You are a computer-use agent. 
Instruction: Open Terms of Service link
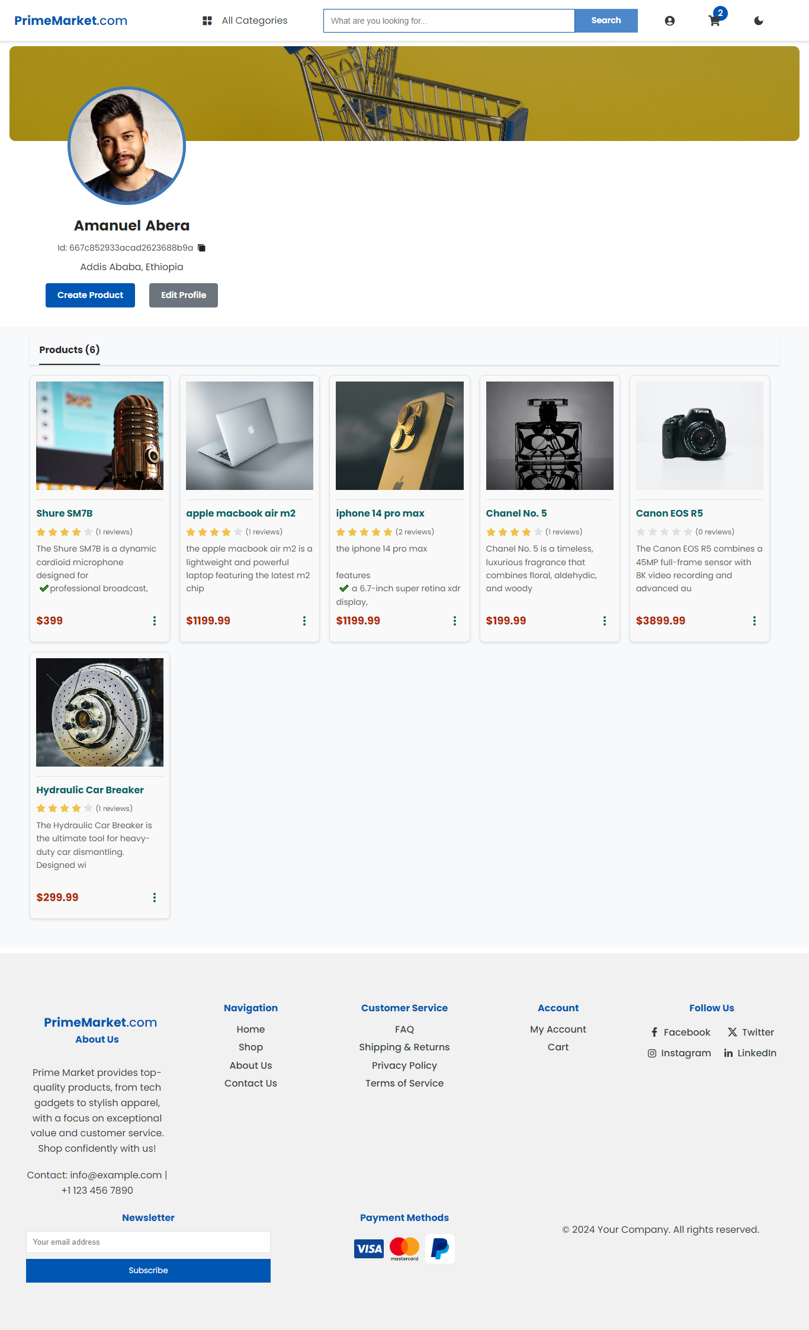click(404, 1084)
